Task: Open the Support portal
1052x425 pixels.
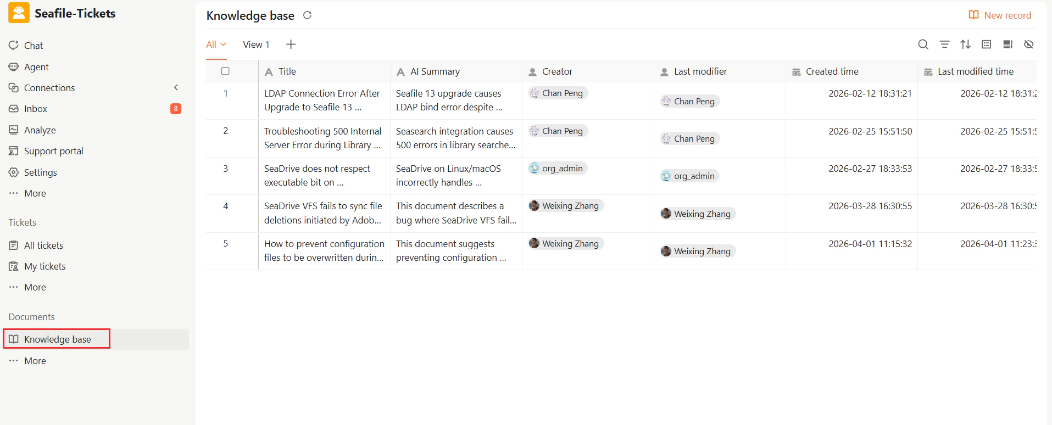Action: pos(46,151)
